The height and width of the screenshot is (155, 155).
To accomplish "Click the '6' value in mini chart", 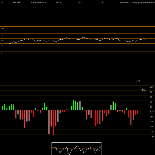I will (99, 151).
